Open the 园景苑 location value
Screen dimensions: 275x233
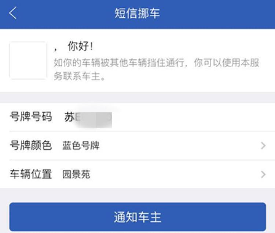click(76, 174)
